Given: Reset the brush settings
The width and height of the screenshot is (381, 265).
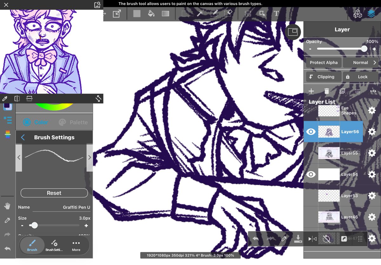Looking at the screenshot, I should [x=54, y=193].
